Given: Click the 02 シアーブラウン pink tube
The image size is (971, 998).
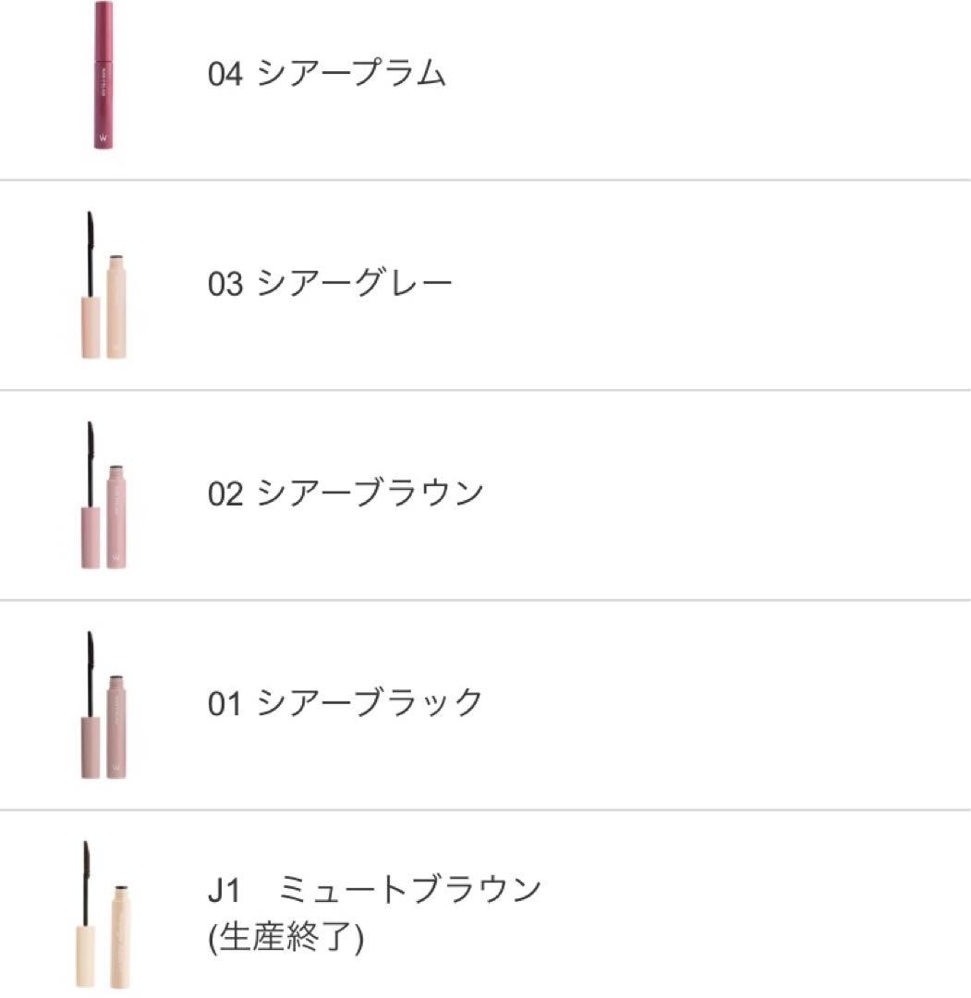Looking at the screenshot, I should pyautogui.click(x=116, y=516).
